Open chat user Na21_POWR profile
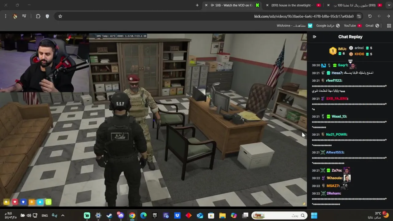Image resolution: width=393 pixels, height=221 pixels. [336, 134]
